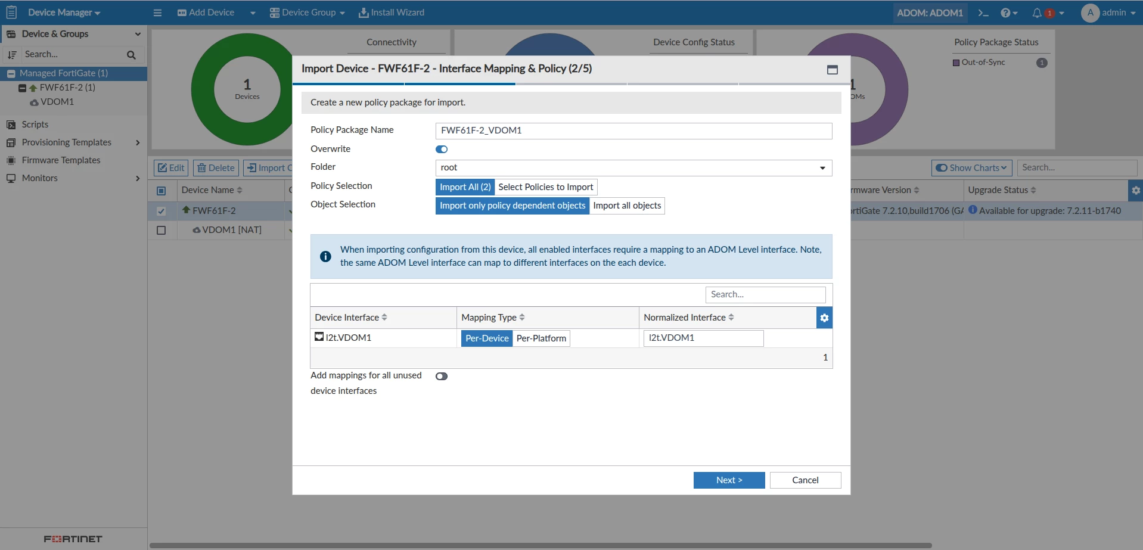Viewport: 1143px width, 550px height.
Task: Launch the Install Wizard
Action: click(392, 13)
